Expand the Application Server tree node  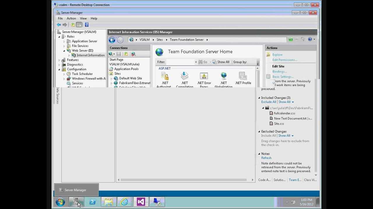(64, 41)
